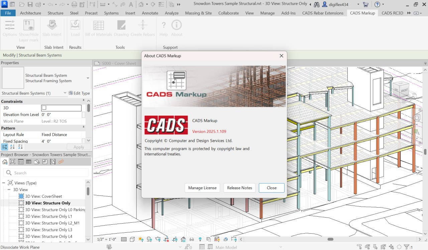Open the Revit application home icon
This screenshot has height=250, width=428.
[x=5, y=4]
